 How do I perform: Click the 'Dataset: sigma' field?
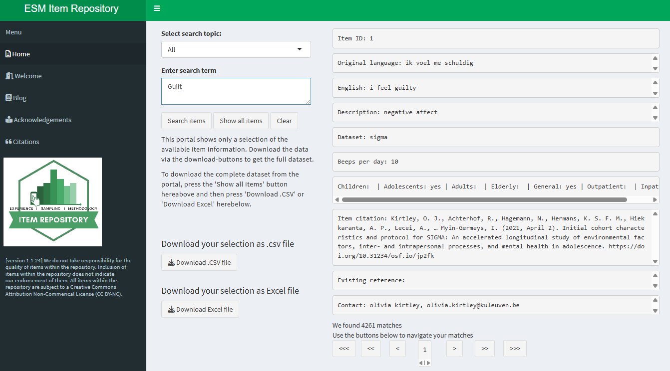[496, 137]
